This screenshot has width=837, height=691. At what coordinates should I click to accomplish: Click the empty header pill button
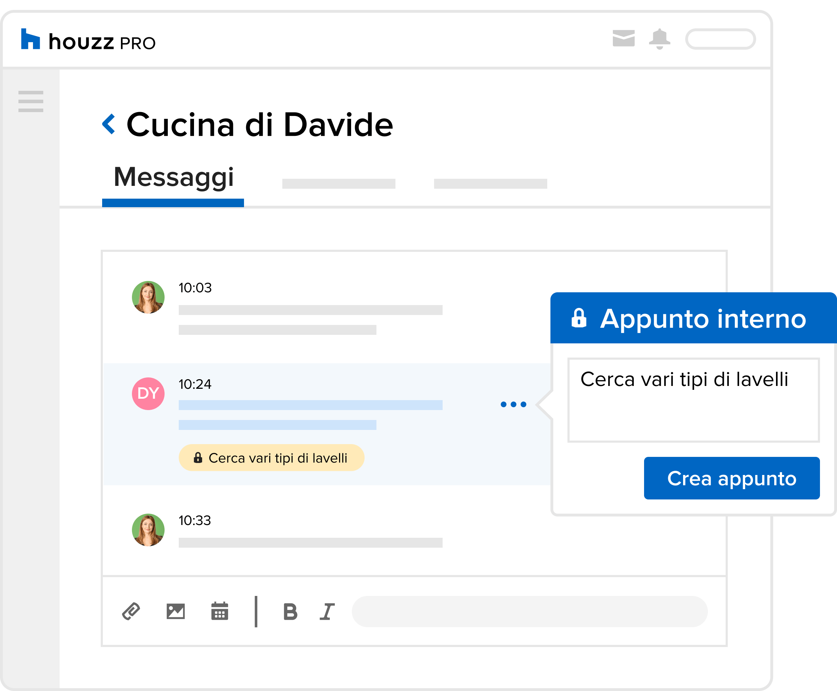click(x=720, y=39)
